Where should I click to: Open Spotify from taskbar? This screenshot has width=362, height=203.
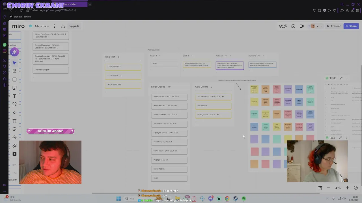244,198
